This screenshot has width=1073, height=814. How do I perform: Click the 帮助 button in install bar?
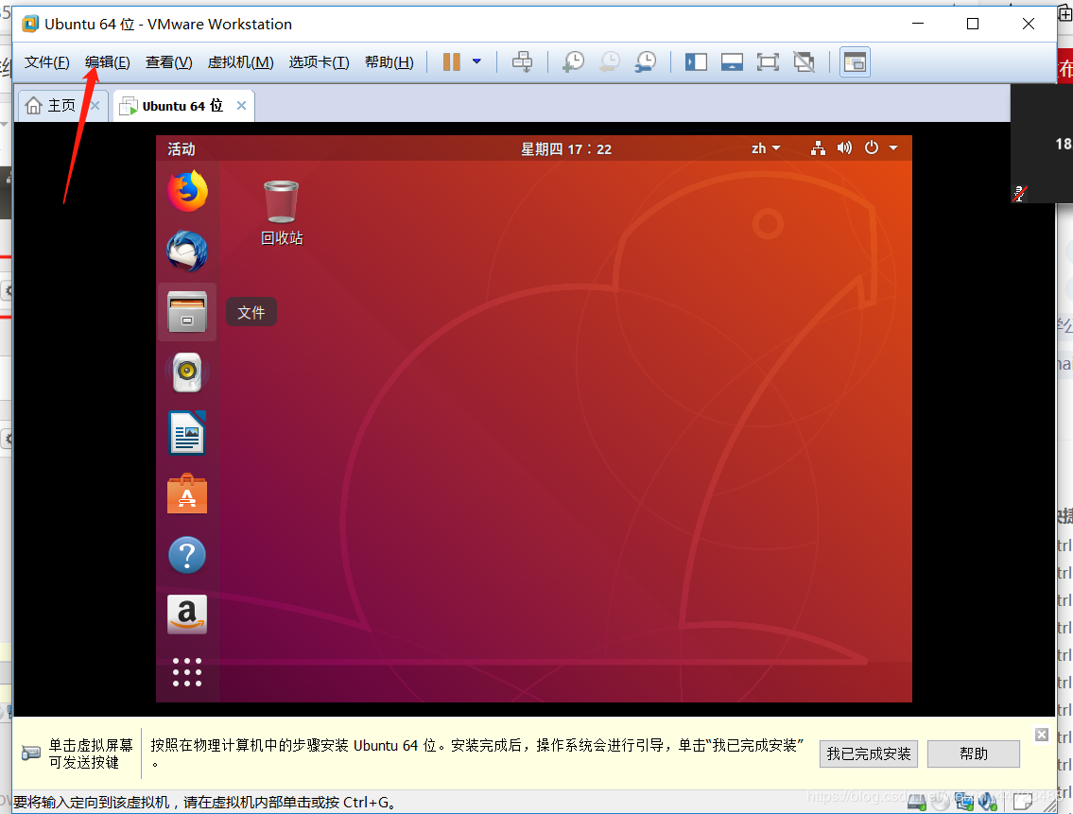[x=973, y=753]
